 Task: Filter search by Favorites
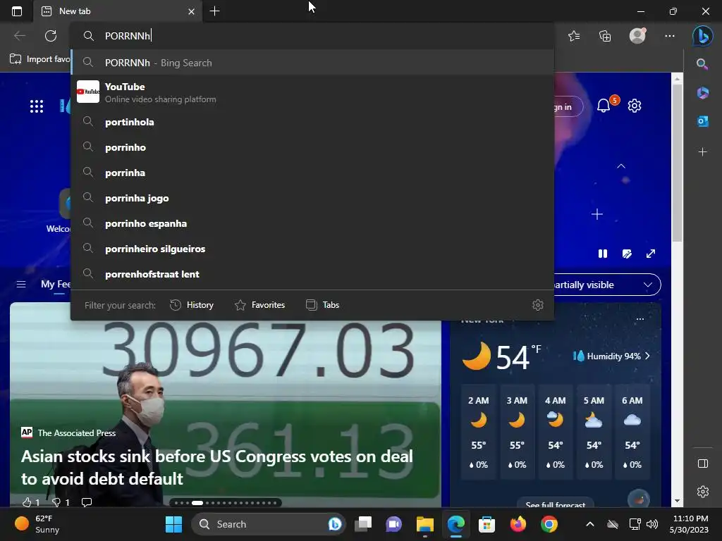point(259,305)
